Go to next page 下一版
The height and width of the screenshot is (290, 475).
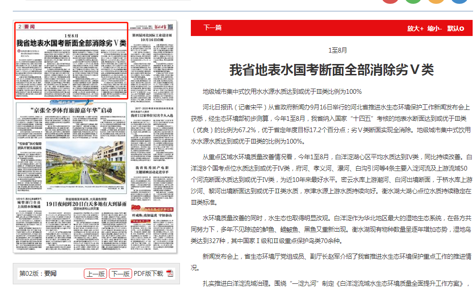pos(120,273)
